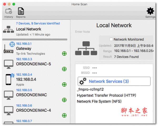Select Local Network in the sidebar
The height and width of the screenshot is (126, 158).
click(29, 29)
